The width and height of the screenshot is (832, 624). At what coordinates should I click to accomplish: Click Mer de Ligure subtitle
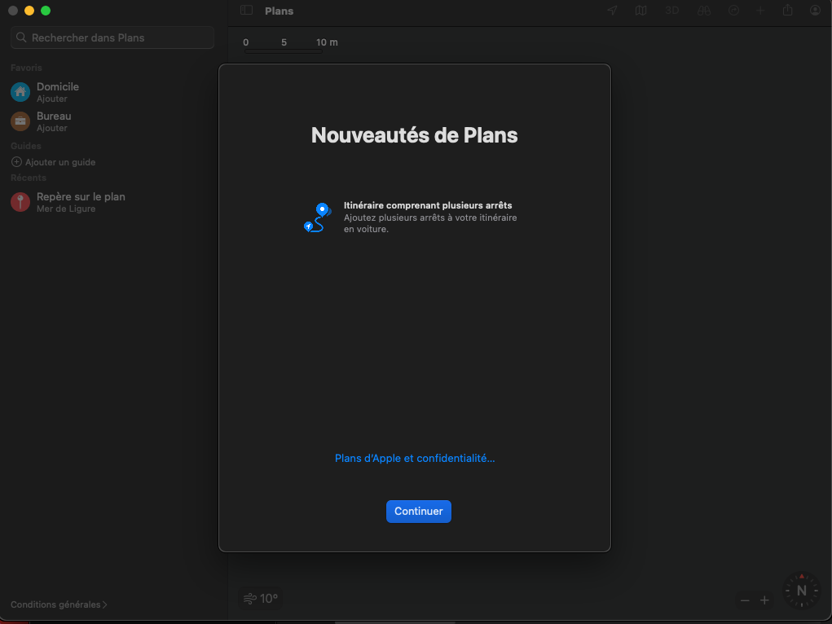tap(66, 209)
